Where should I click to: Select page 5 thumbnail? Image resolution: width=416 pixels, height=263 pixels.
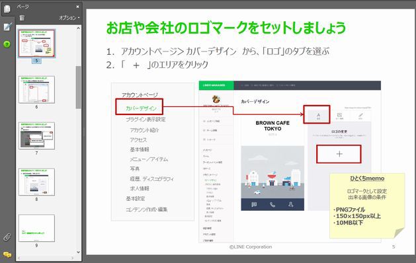[x=36, y=43]
